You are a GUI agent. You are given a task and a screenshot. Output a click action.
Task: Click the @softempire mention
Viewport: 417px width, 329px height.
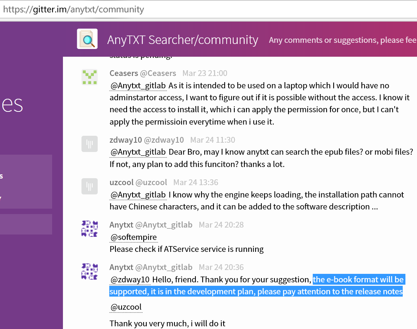point(134,237)
